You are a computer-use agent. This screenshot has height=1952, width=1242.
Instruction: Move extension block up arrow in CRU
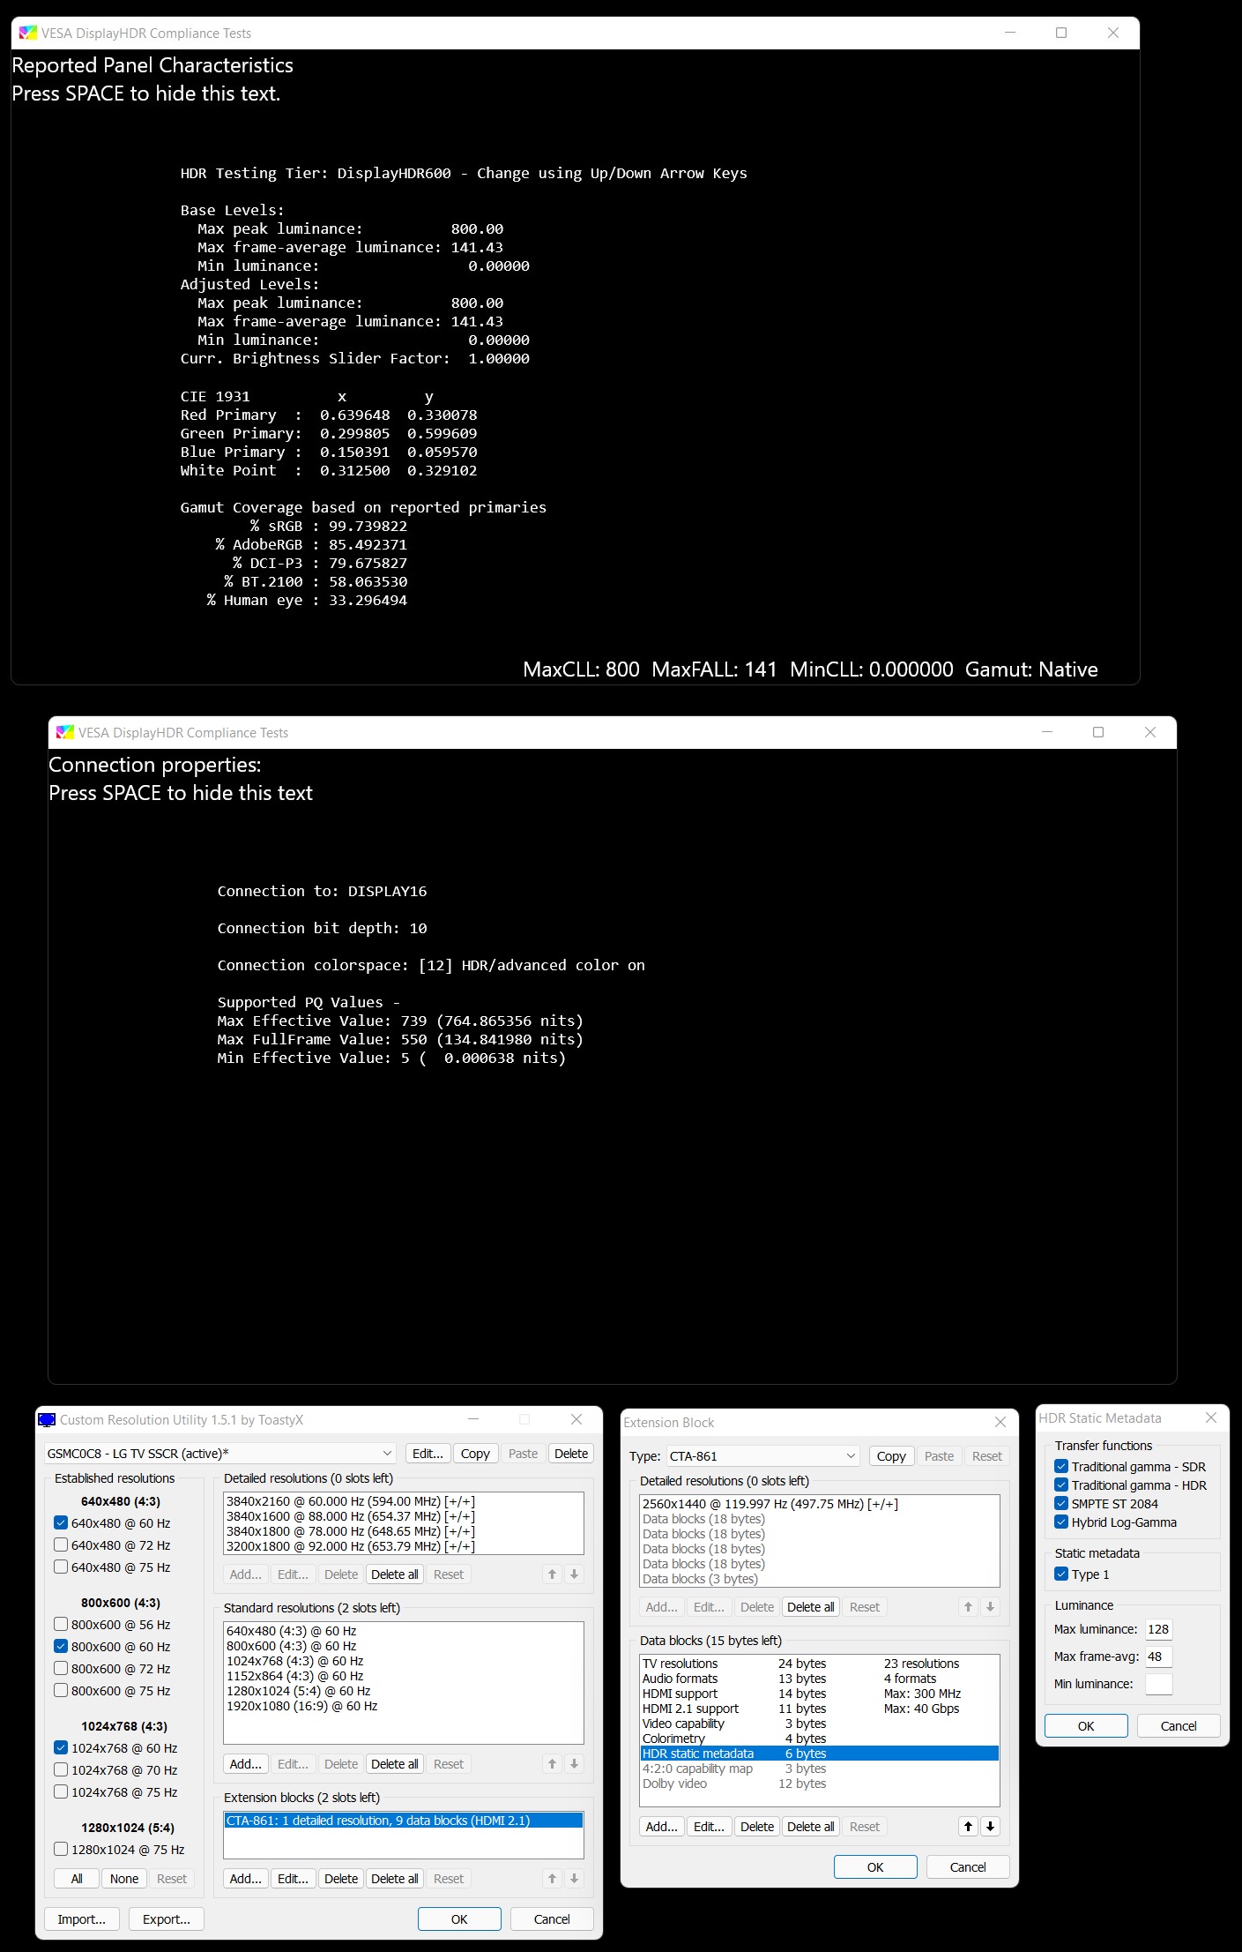pos(552,1878)
